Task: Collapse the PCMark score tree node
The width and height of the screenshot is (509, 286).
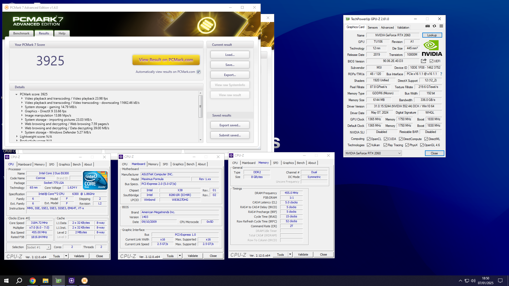Action: (16, 94)
